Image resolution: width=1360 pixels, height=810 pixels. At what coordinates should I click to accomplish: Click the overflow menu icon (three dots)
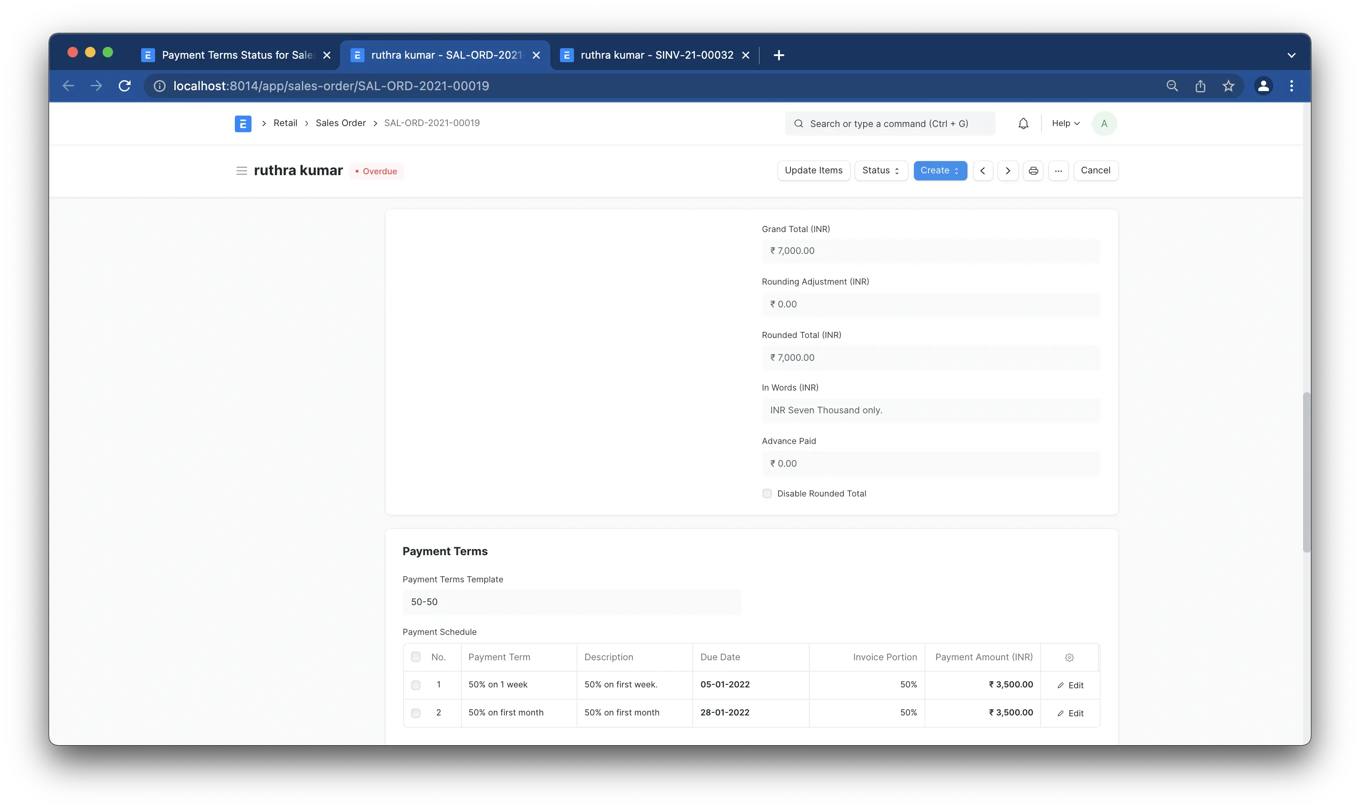pyautogui.click(x=1058, y=171)
